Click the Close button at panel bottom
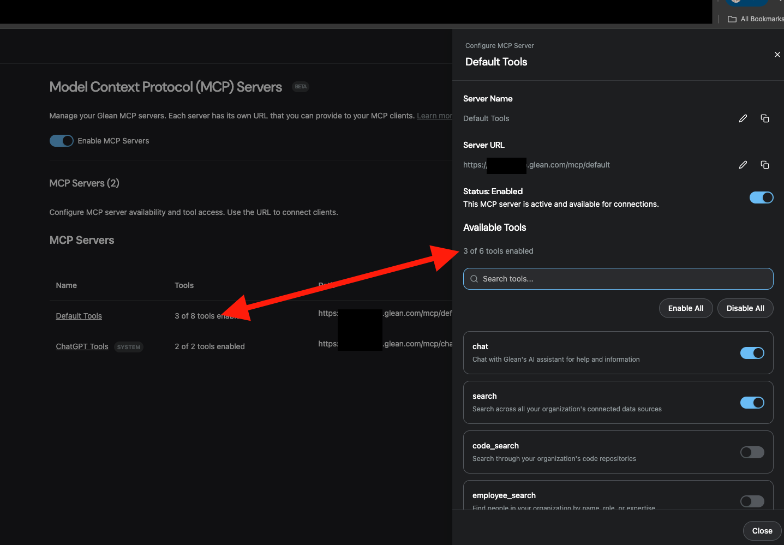This screenshot has width=784, height=545. [x=762, y=531]
